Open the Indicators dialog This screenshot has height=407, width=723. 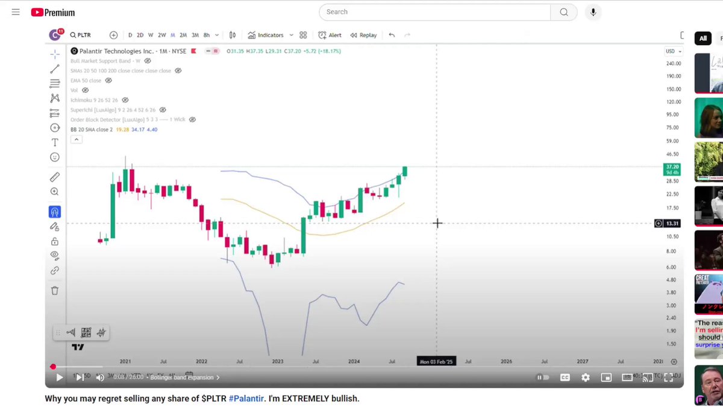(266, 35)
